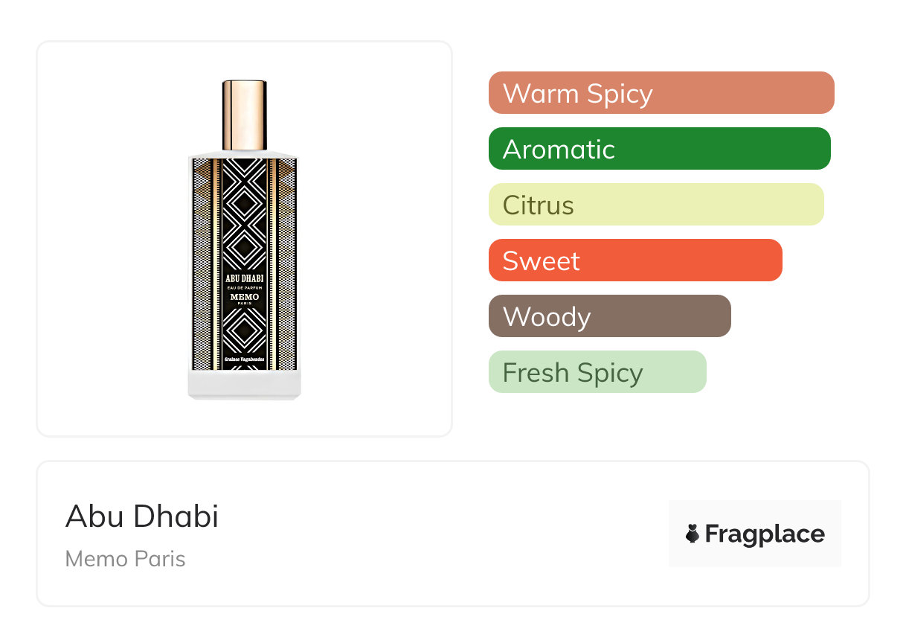906x643 pixels.
Task: Select the brown Woody accord bar
Action: [609, 316]
